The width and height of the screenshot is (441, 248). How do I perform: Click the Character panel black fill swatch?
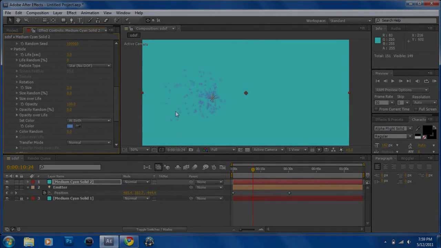pyautogui.click(x=427, y=130)
